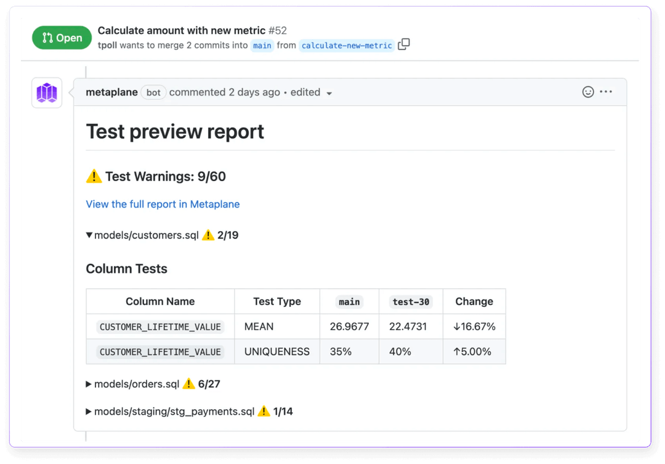The width and height of the screenshot is (665, 464).
Task: Select the calculate-new-metric branch label
Action: tap(347, 46)
